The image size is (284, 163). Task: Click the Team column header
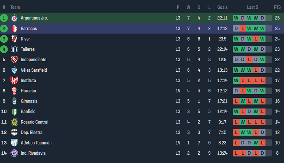15,7
